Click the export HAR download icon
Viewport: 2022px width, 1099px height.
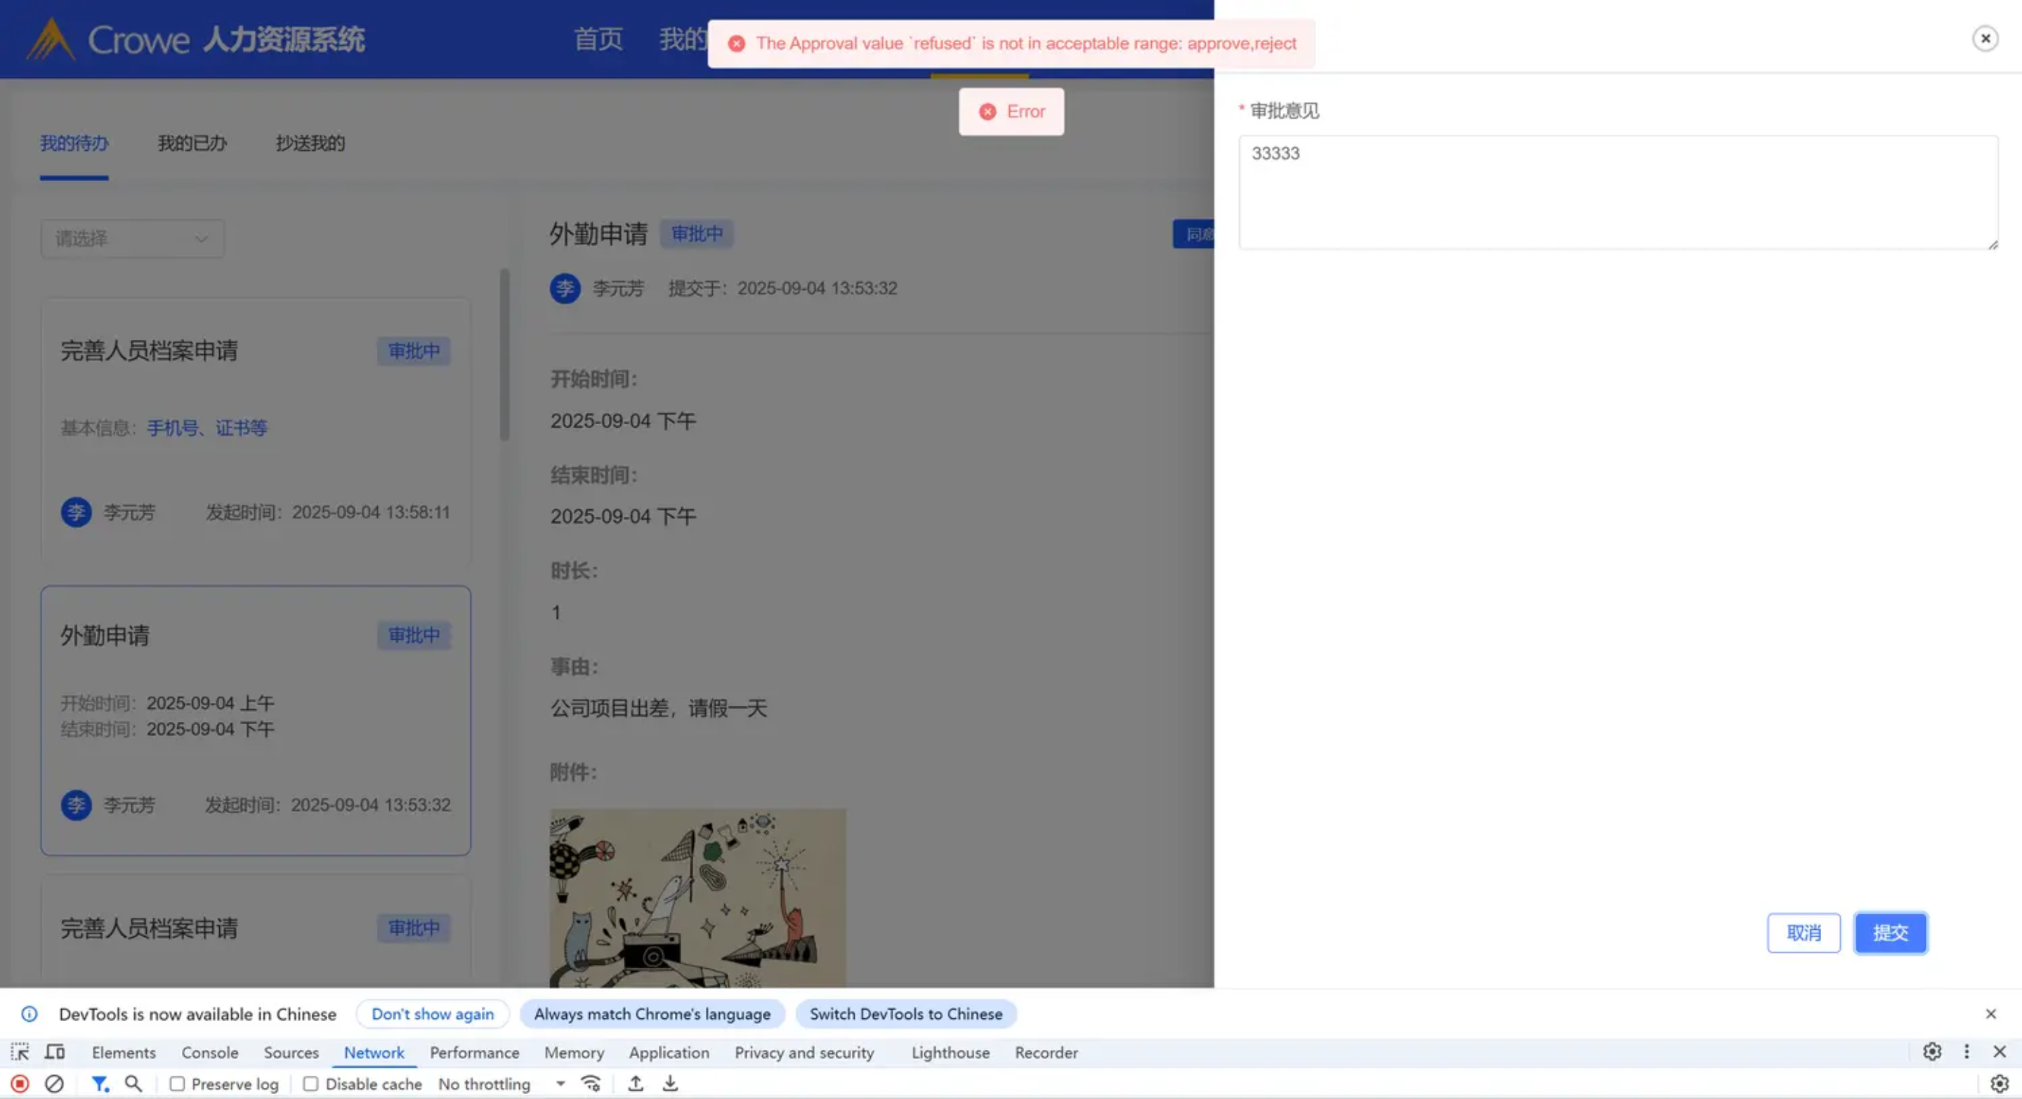point(669,1084)
